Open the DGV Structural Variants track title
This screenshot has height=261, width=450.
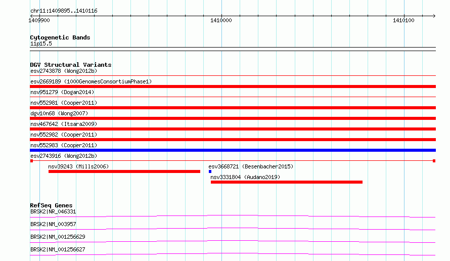[x=71, y=65]
